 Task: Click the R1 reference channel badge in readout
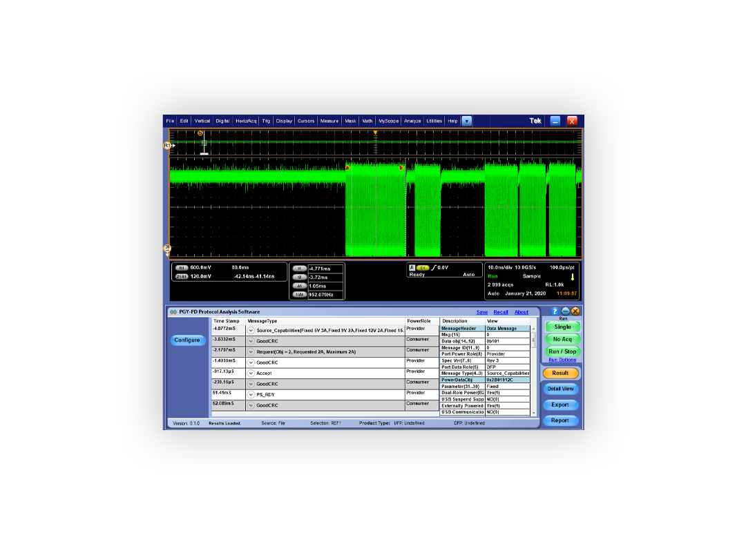[x=182, y=268]
